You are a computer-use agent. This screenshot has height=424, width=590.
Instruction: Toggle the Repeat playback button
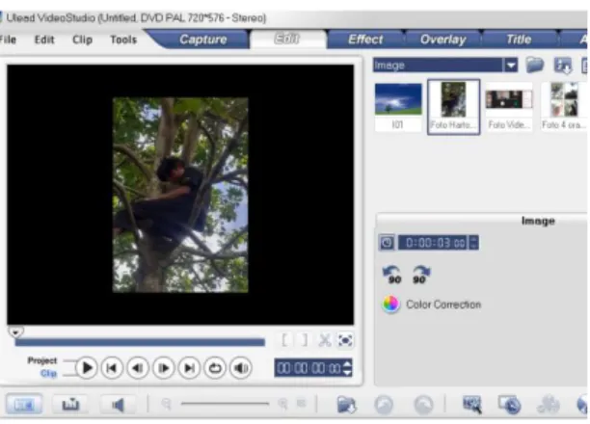pos(215,367)
